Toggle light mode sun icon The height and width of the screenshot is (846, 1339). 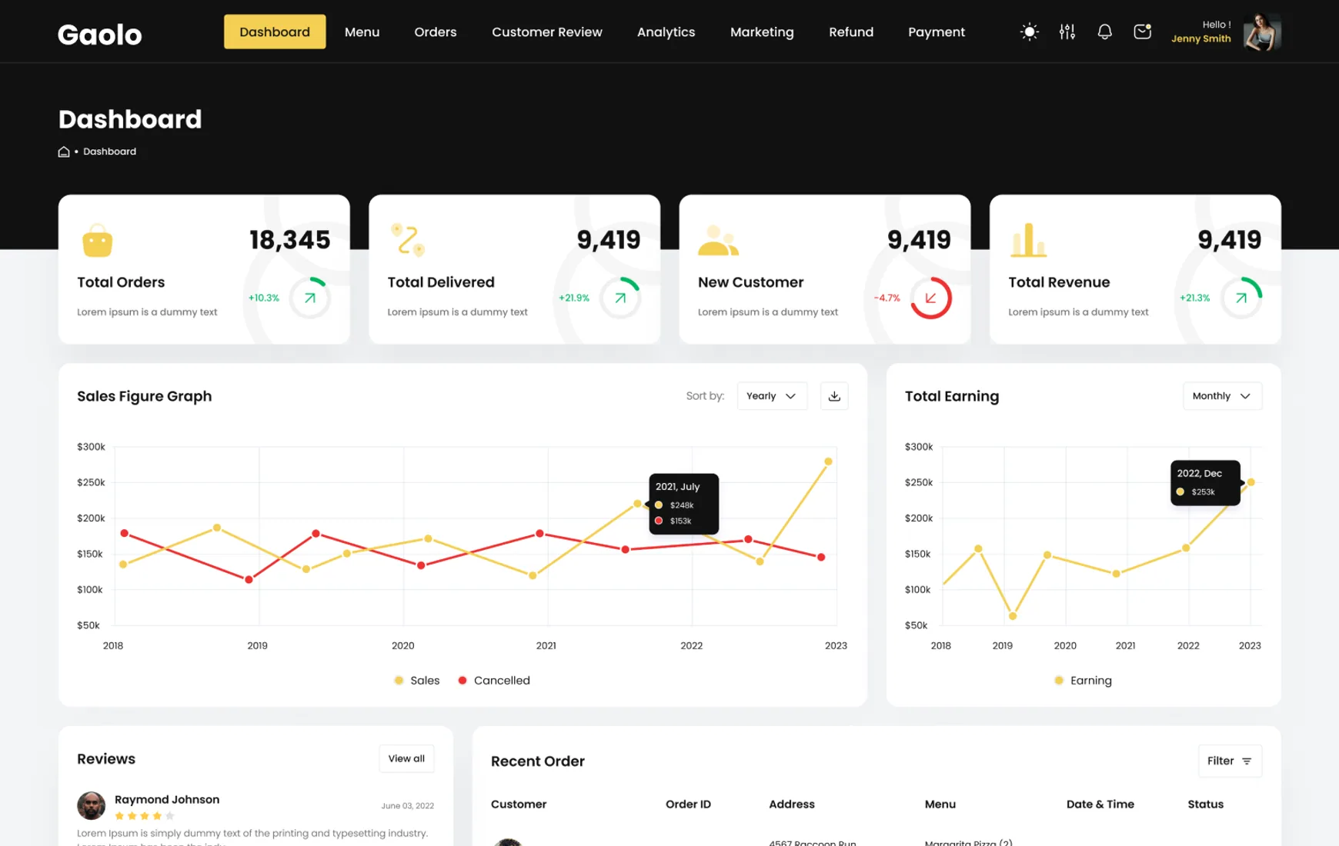1029,32
